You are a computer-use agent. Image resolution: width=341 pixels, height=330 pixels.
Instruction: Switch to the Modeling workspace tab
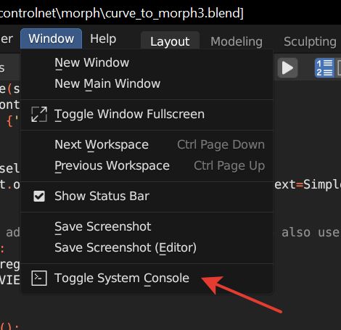click(x=237, y=41)
